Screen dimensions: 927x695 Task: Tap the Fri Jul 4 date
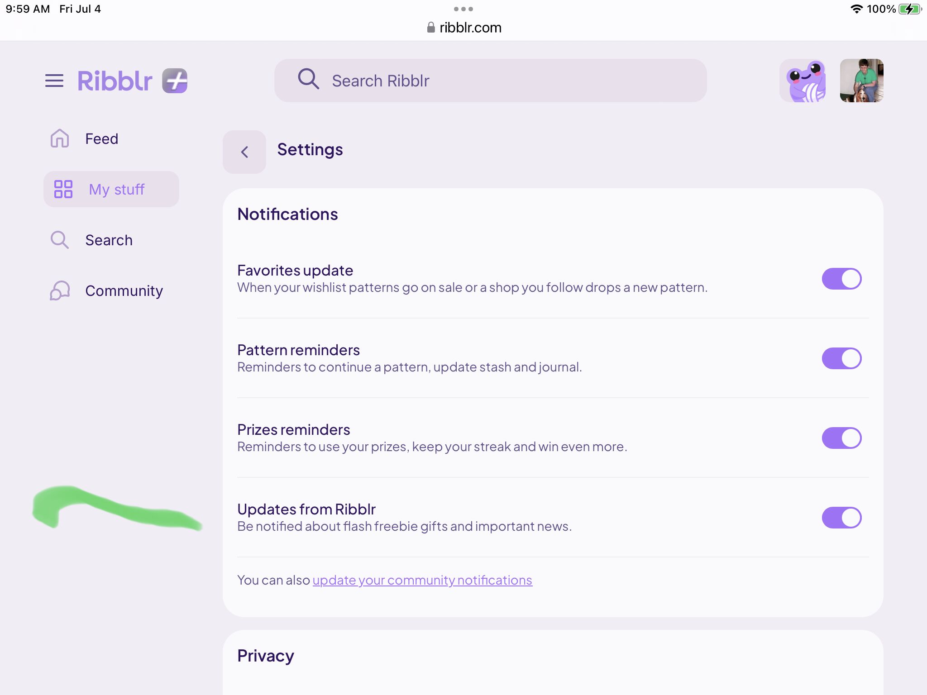(x=80, y=9)
